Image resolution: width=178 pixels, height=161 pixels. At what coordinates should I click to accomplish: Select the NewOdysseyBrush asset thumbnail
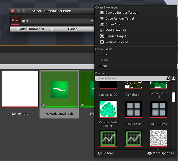pyautogui.click(x=59, y=89)
